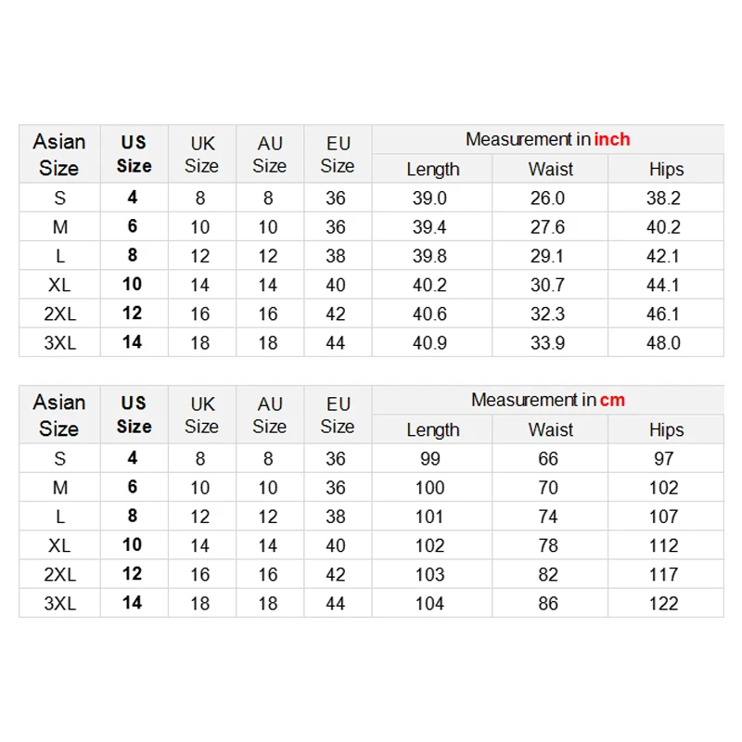Click Asian Size header in the inch table

pyautogui.click(x=59, y=154)
